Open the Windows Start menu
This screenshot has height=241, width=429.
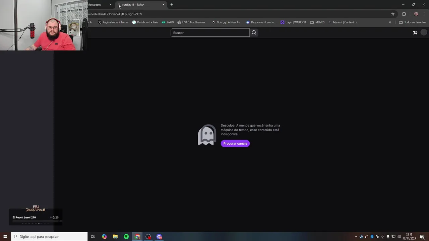5,237
